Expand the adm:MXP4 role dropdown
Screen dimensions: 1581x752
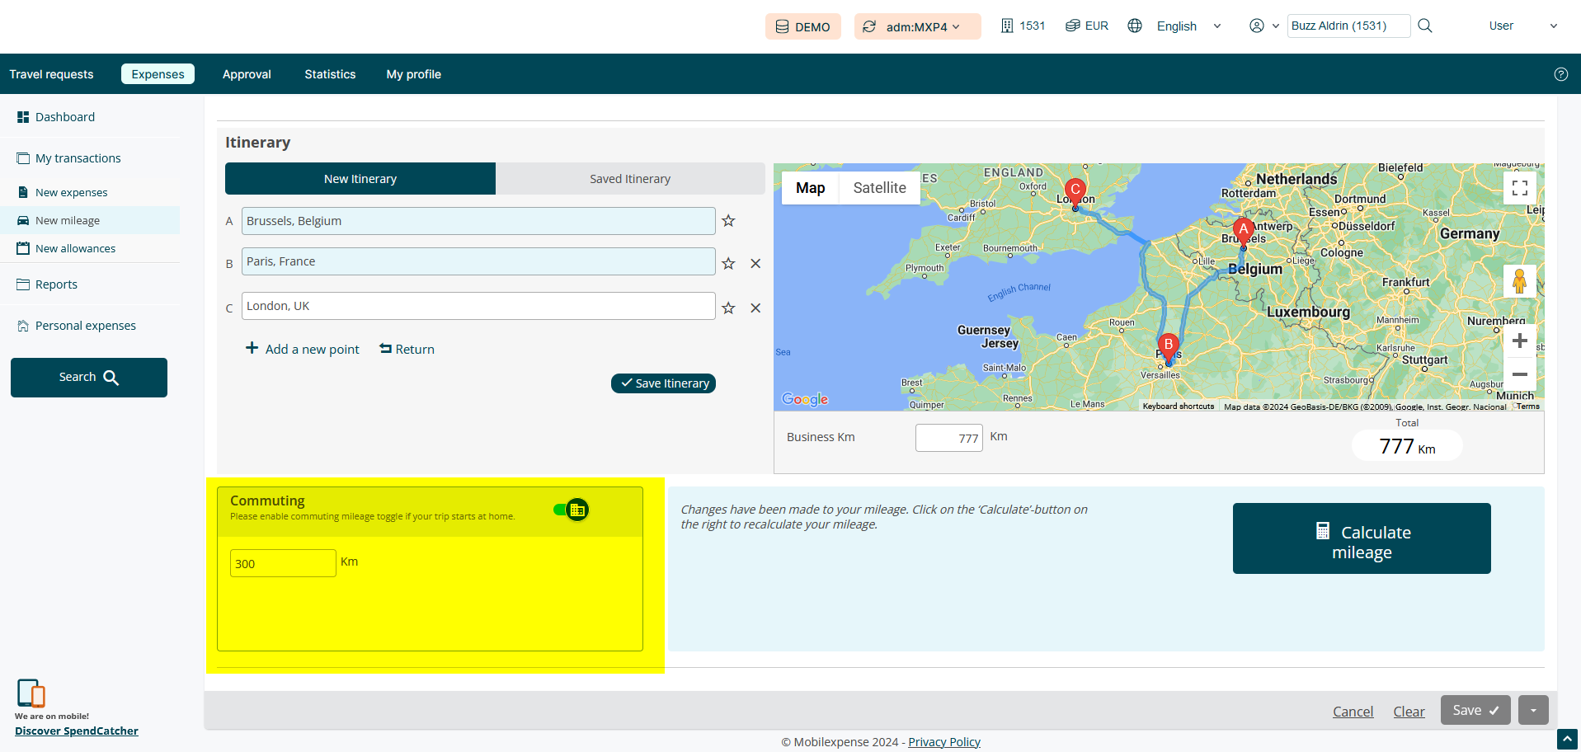click(x=917, y=26)
